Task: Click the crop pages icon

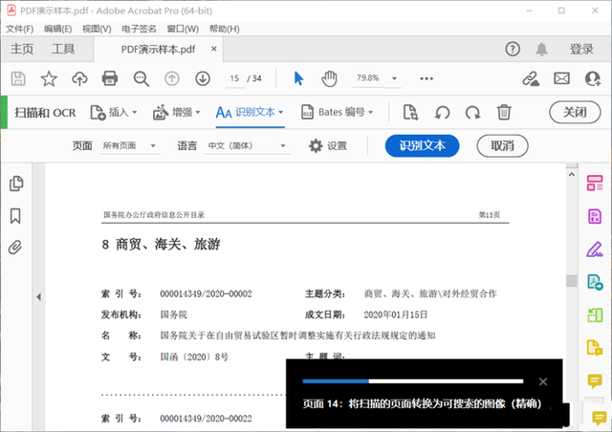Action: click(410, 113)
